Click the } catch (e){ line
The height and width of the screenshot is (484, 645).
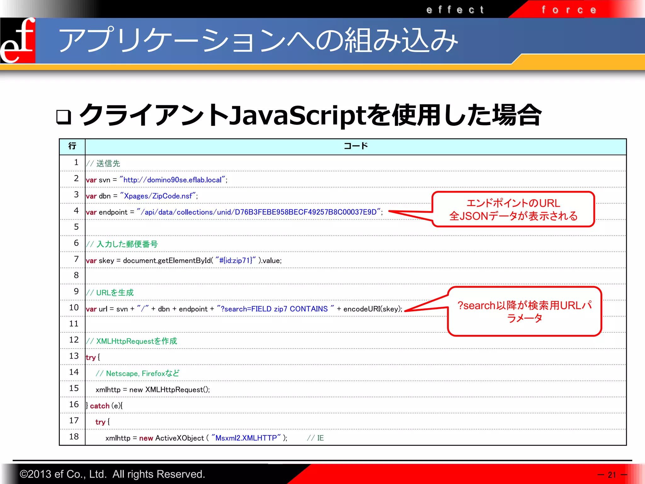104,406
